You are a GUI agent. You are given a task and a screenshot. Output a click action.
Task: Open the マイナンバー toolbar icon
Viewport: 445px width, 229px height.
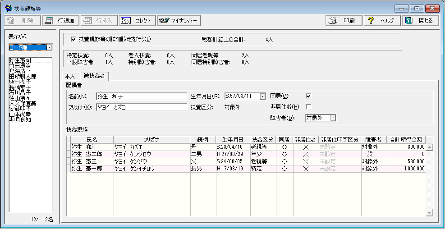click(163, 21)
